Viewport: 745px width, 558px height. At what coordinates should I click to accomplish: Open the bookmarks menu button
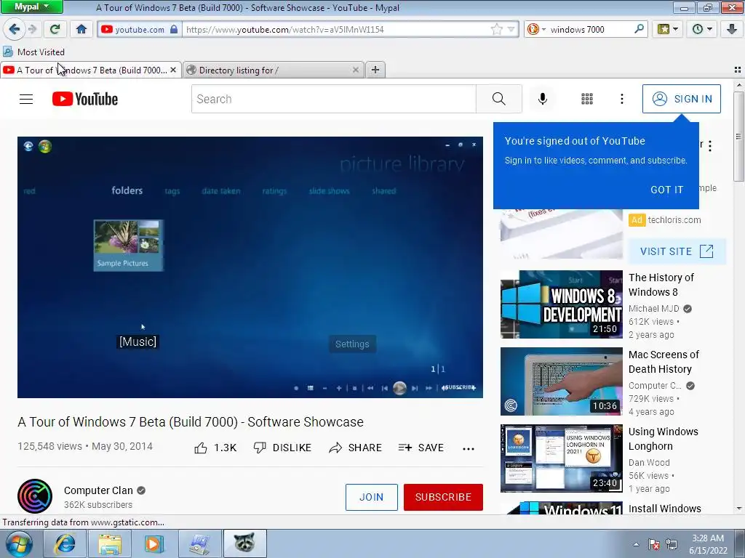[x=668, y=29]
